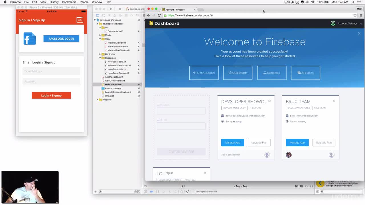The image size is (365, 205).
Task: Click the wAny hAny size class control
Action: point(240,186)
